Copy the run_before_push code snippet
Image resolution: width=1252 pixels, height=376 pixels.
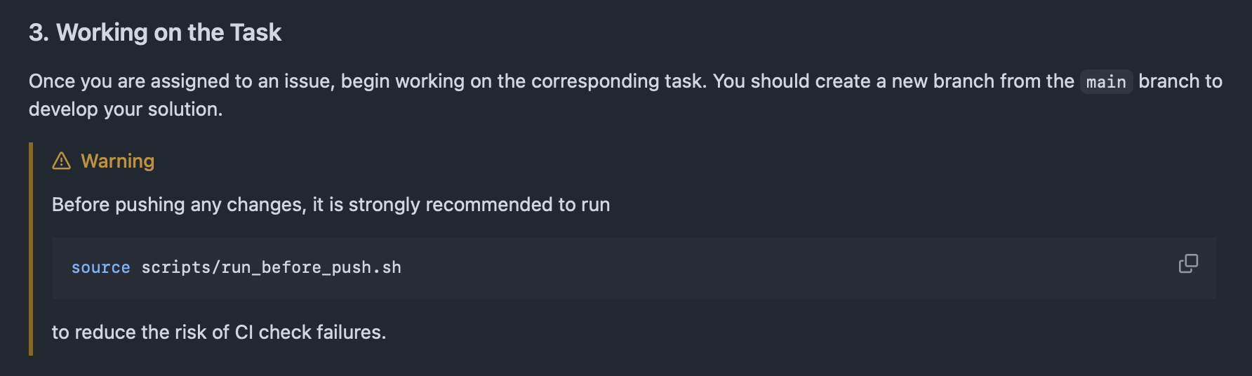point(1188,264)
